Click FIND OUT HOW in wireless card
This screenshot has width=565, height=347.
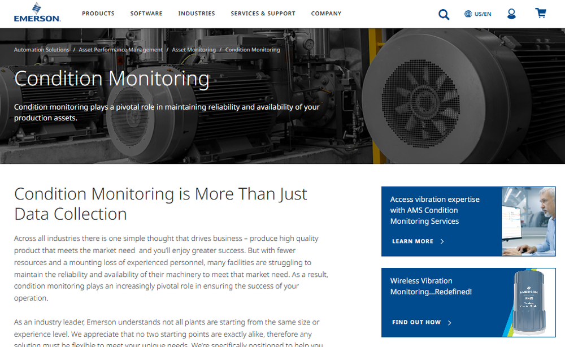416,323
